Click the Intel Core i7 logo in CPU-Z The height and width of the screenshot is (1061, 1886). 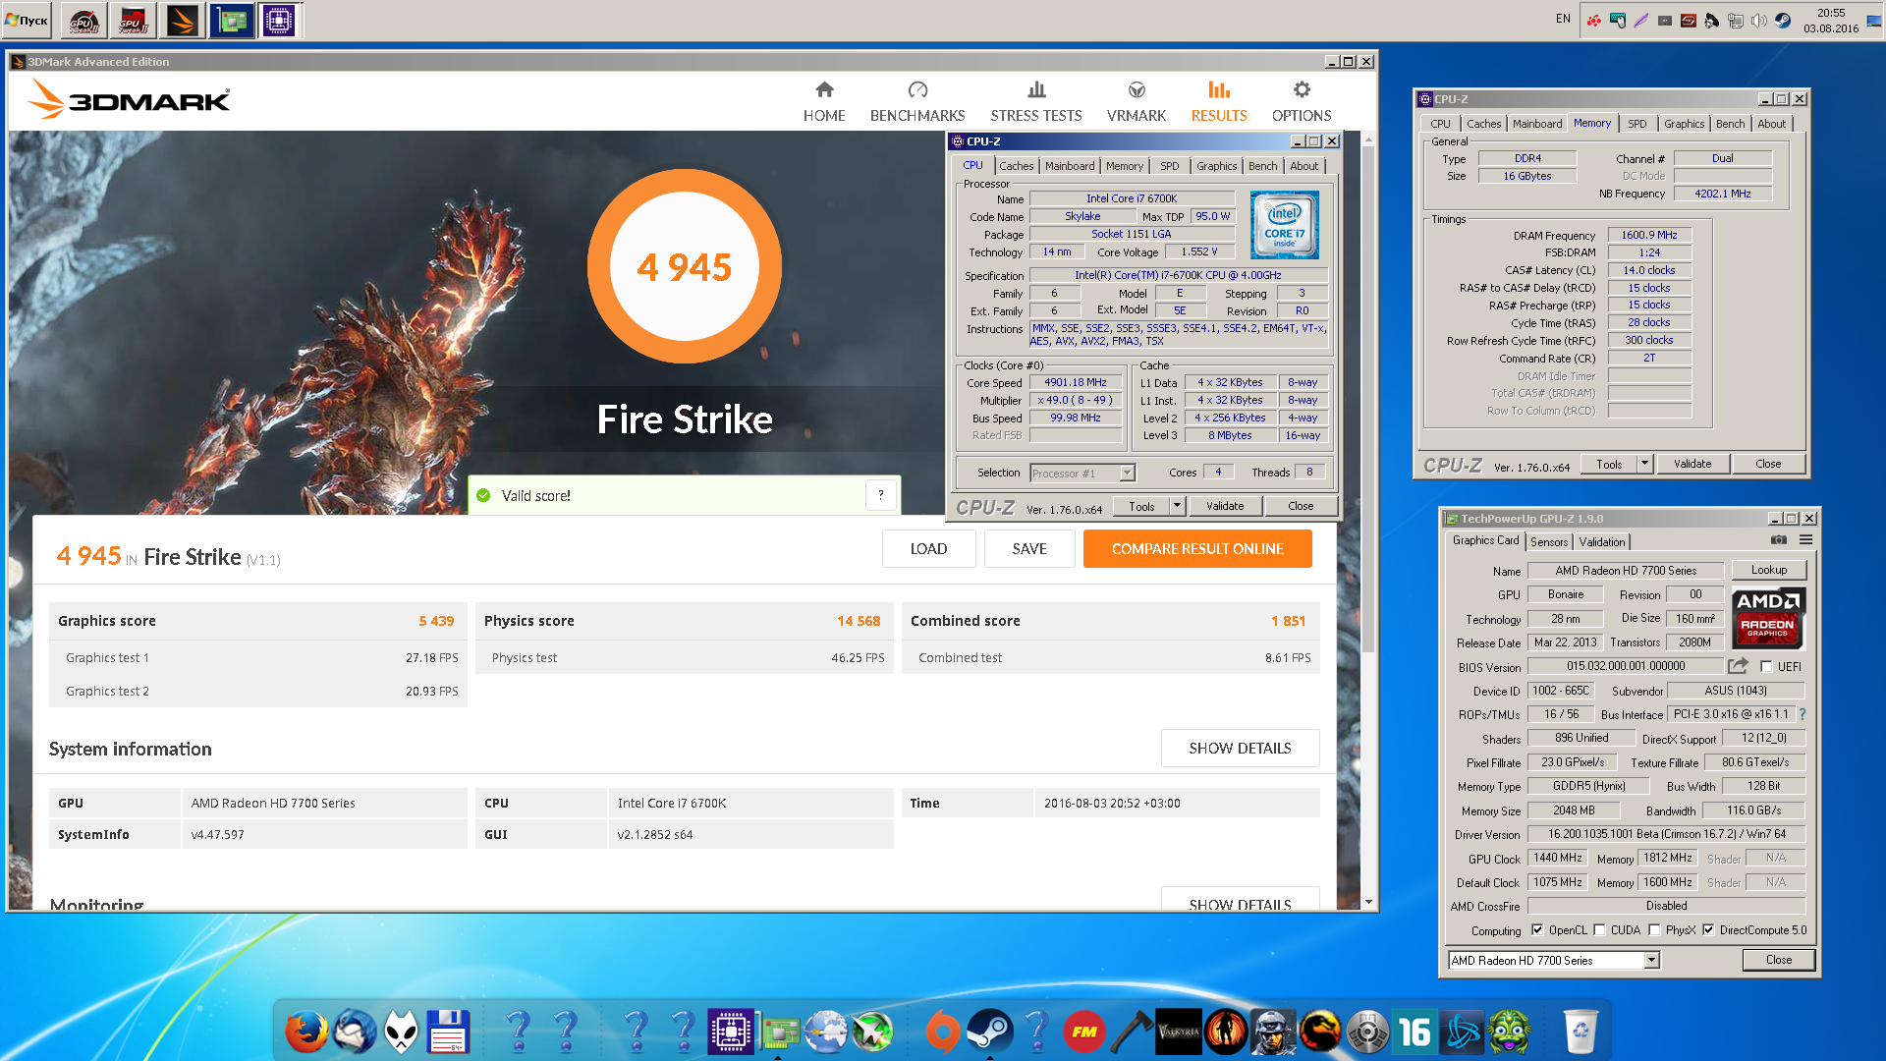[x=1284, y=225]
